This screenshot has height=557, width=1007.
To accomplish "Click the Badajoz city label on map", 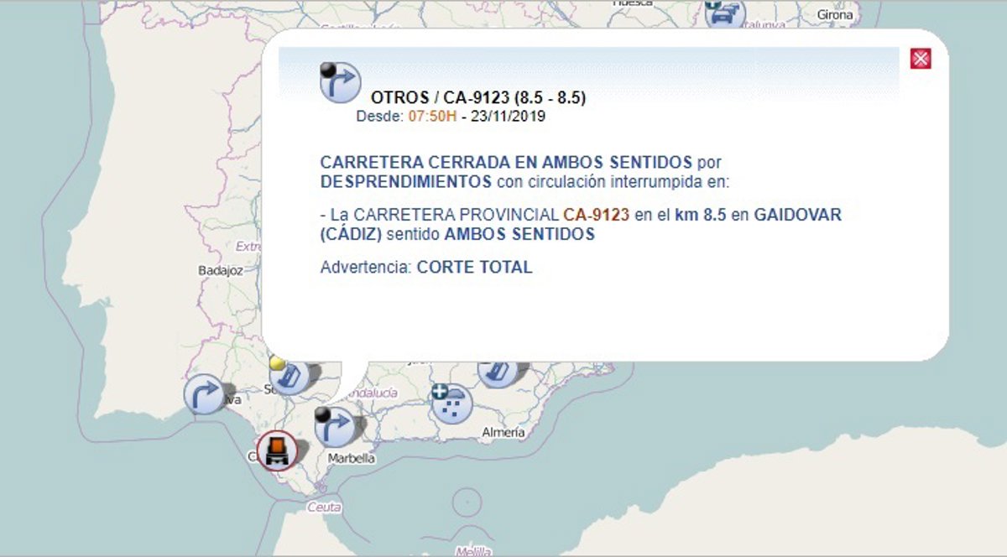I will pos(220,271).
